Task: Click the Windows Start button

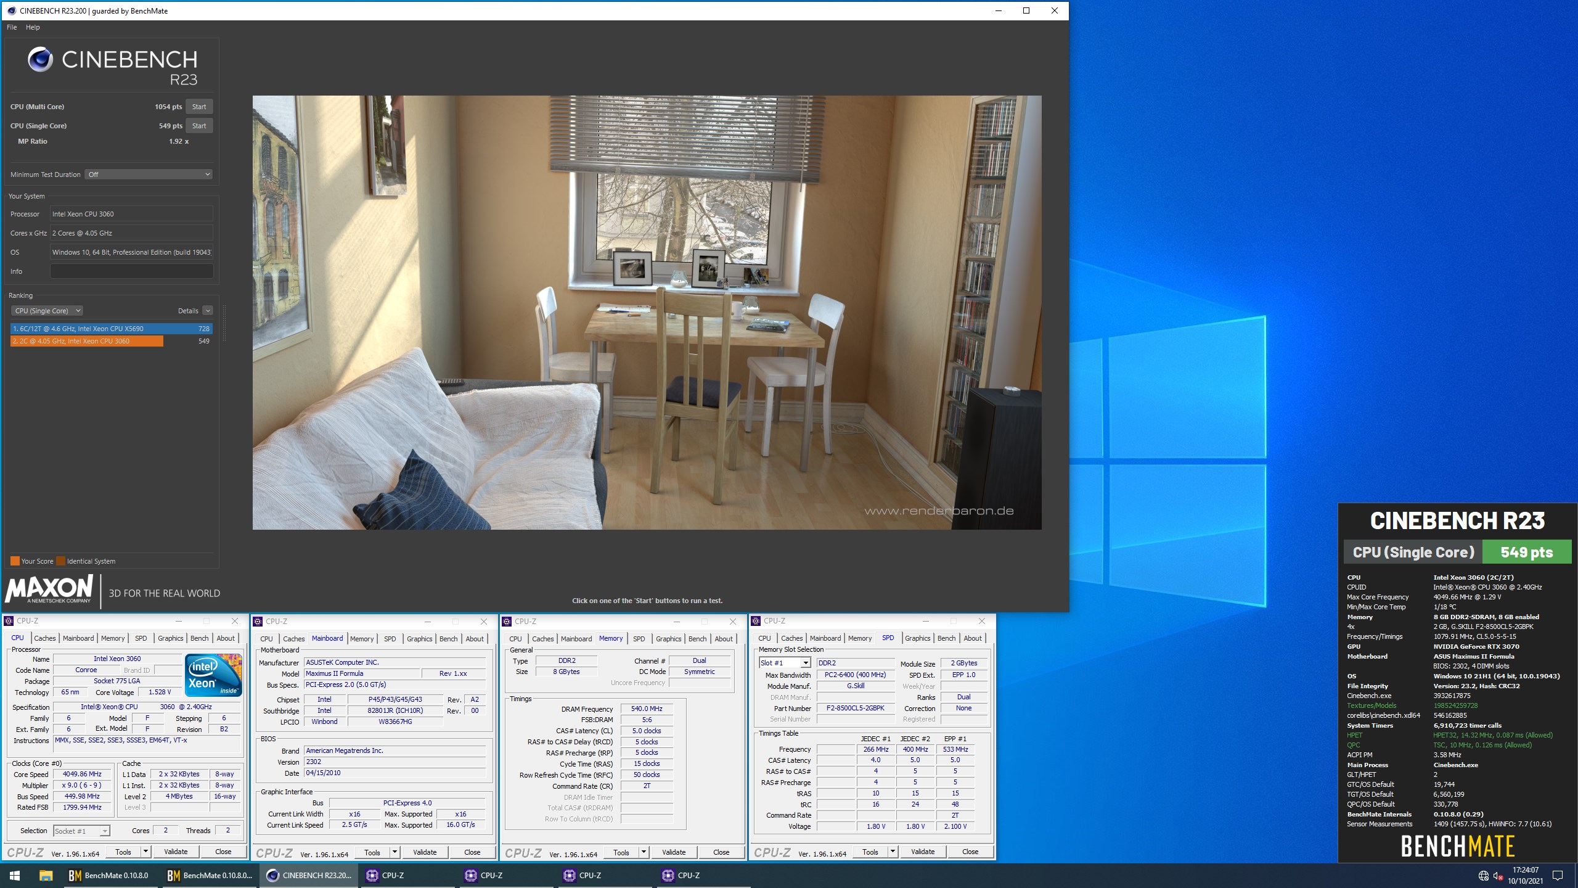Action: coord(15,875)
